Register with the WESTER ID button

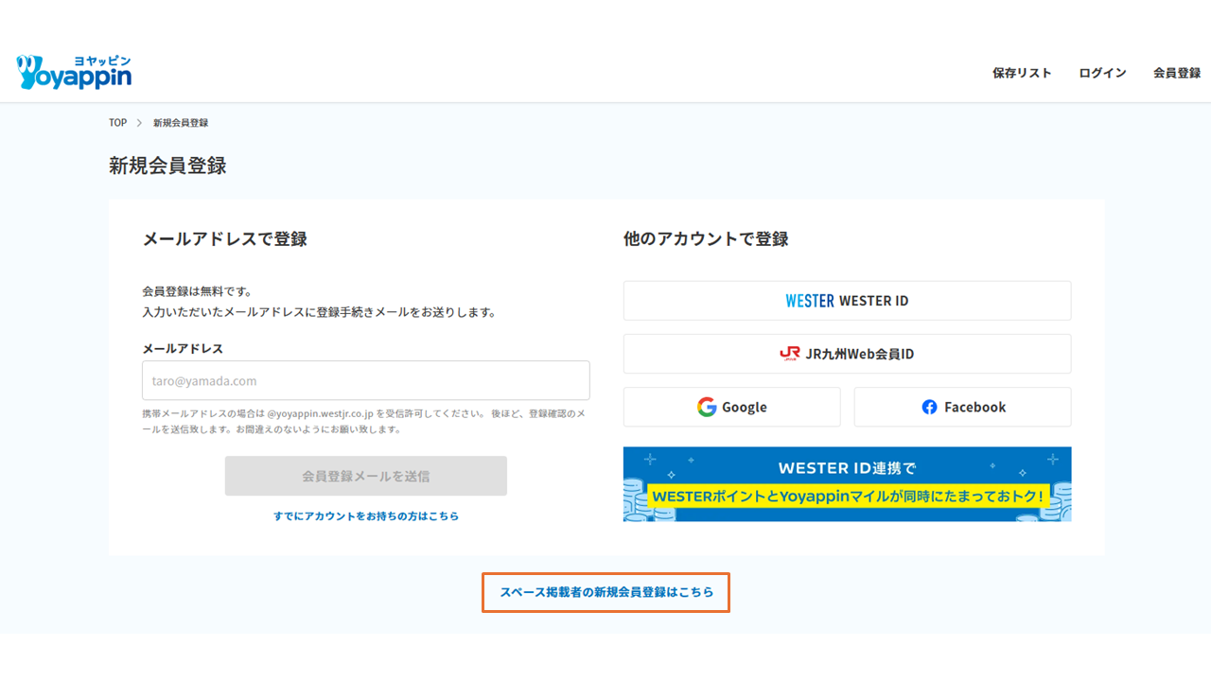[x=847, y=301]
